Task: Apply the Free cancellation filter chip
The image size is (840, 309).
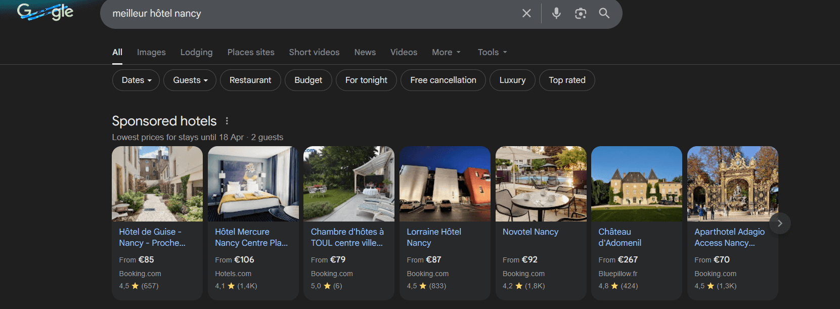Action: coord(443,80)
